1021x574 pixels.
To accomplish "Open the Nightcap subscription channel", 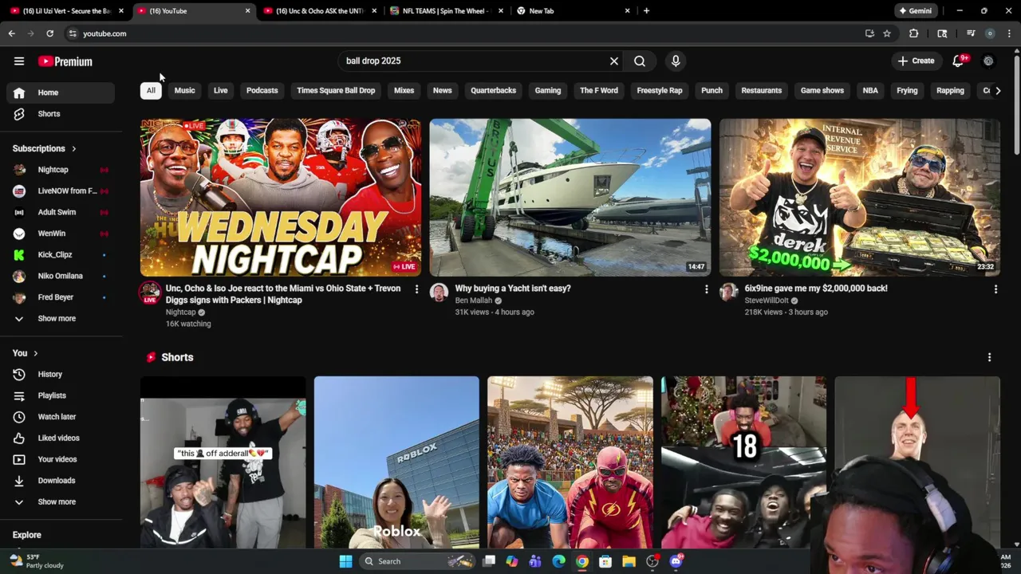I will click(x=61, y=170).
